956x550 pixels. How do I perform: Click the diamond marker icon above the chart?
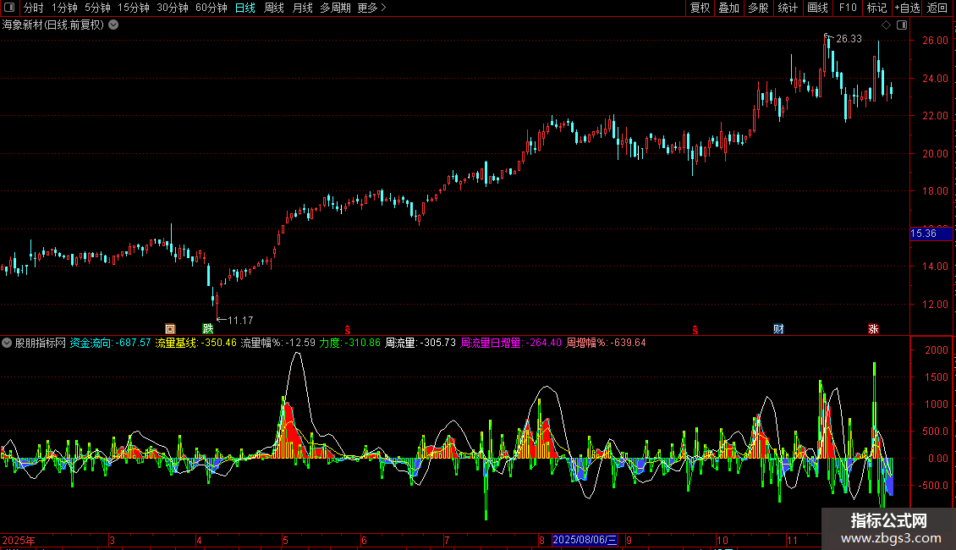[887, 25]
